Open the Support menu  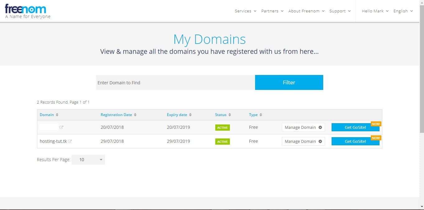click(340, 11)
